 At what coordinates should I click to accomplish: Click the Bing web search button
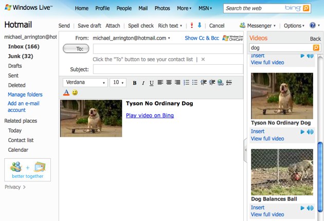coord(307,8)
